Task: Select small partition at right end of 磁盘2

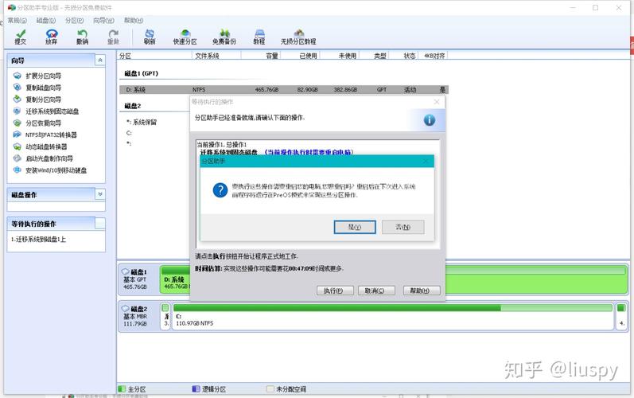Action: coord(621,315)
